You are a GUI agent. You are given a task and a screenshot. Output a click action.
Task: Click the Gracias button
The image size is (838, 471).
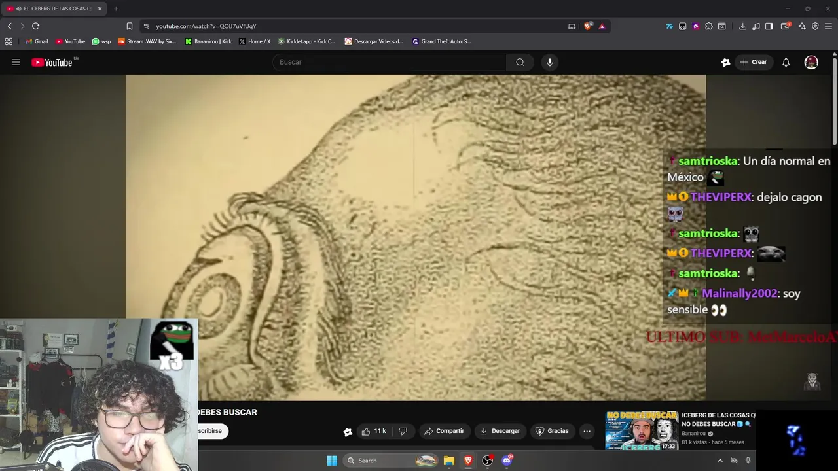click(x=552, y=431)
